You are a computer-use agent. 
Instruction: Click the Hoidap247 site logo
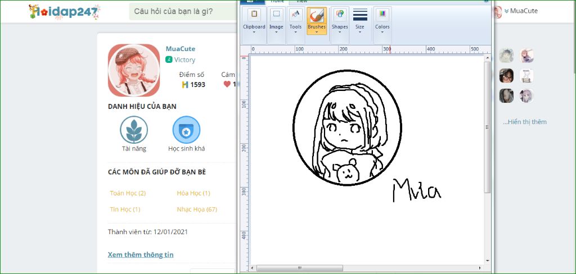point(65,12)
